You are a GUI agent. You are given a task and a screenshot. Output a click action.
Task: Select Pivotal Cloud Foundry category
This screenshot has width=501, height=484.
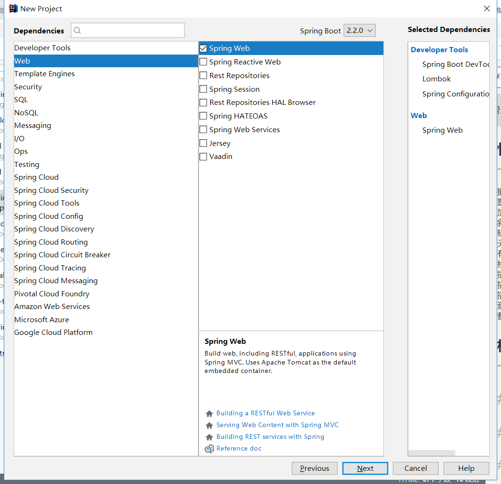(x=106, y=294)
